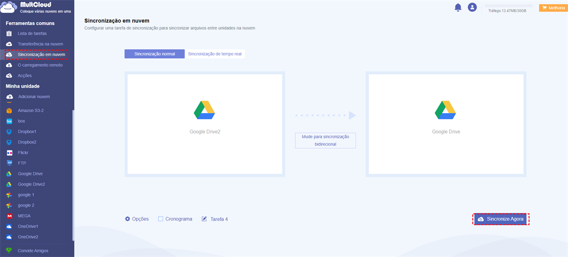Open Transferência na nuvem menu item
The width and height of the screenshot is (568, 257).
pos(40,44)
